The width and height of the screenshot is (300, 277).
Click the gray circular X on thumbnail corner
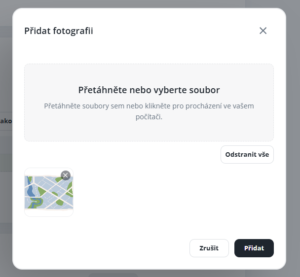click(65, 175)
